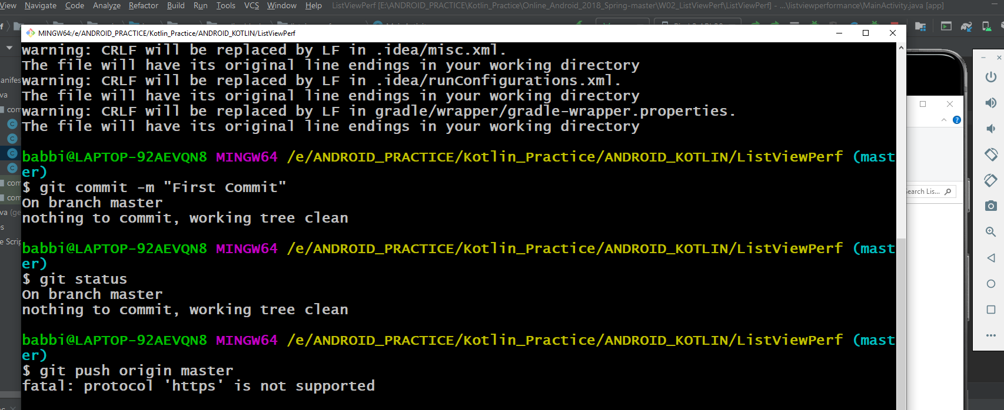The width and height of the screenshot is (1004, 410).
Task: Open the Build menu
Action: tap(176, 5)
